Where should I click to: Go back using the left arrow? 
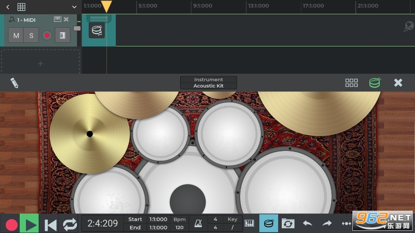pos(8,7)
